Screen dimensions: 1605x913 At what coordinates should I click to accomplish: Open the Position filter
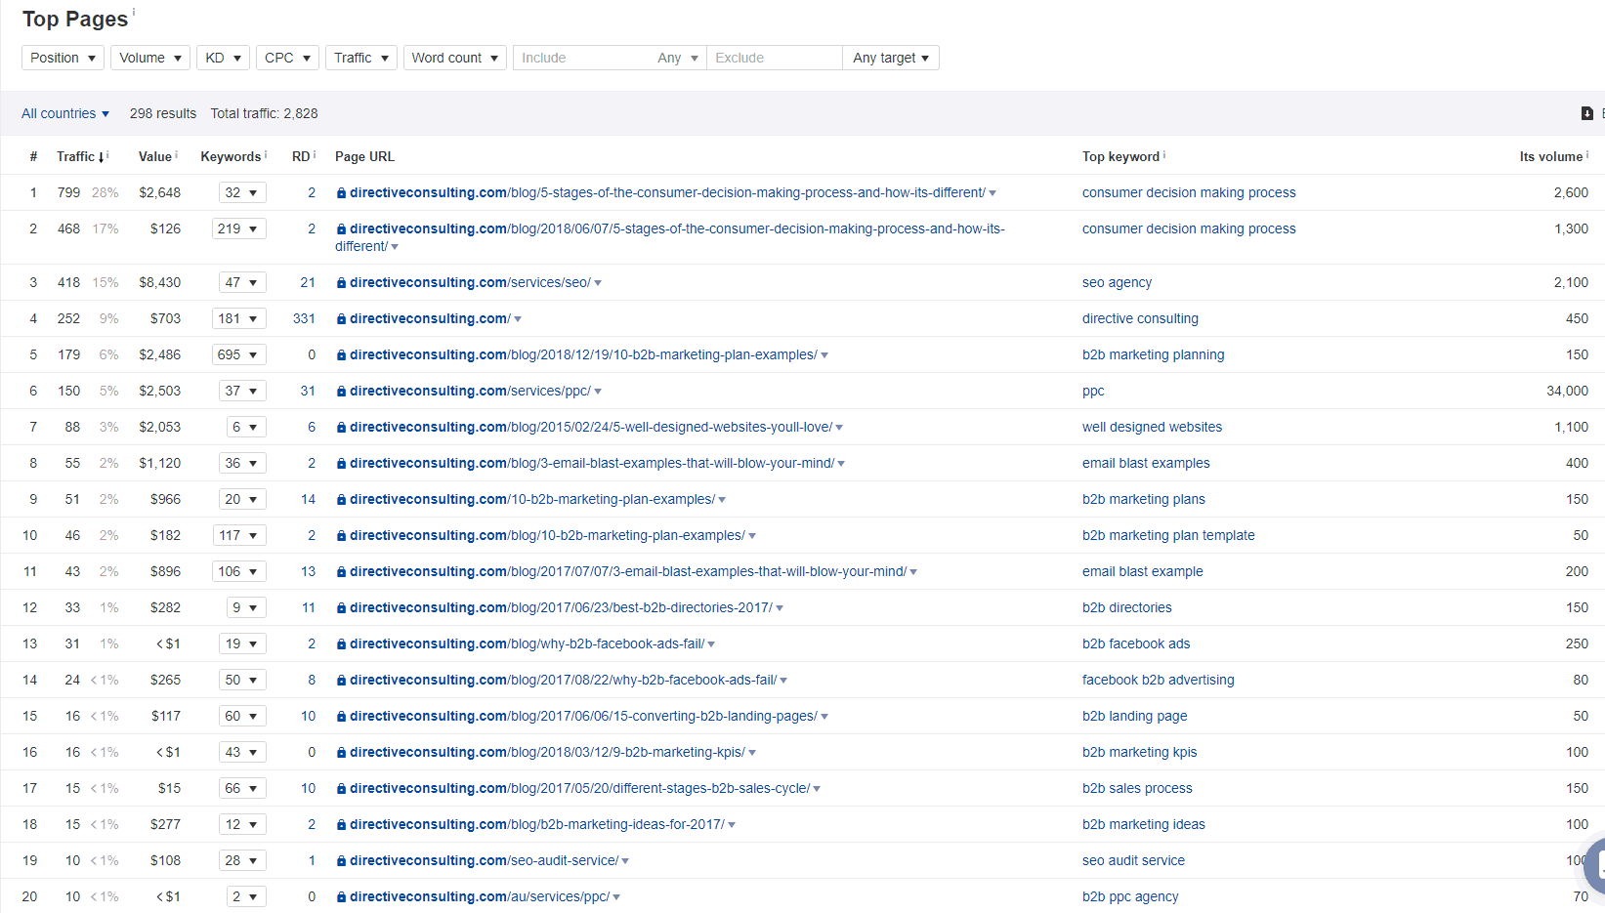[x=62, y=58]
